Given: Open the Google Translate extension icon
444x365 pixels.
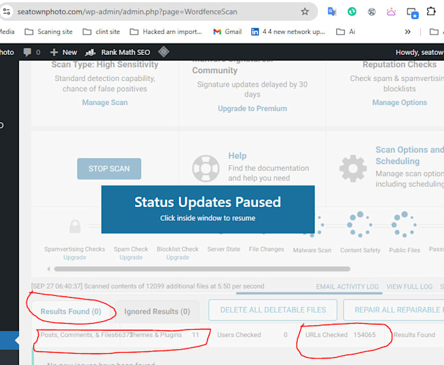Looking at the screenshot, I should 332,12.
